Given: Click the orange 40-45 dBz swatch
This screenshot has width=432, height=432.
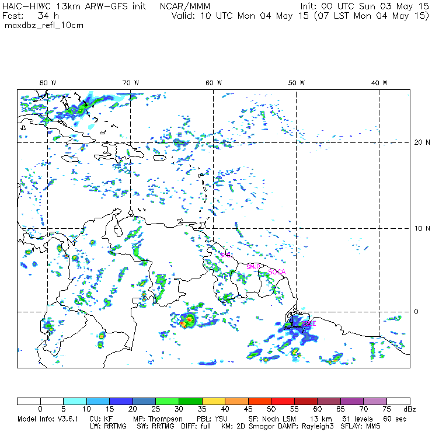Looking at the screenshot, I should pos(236,401).
